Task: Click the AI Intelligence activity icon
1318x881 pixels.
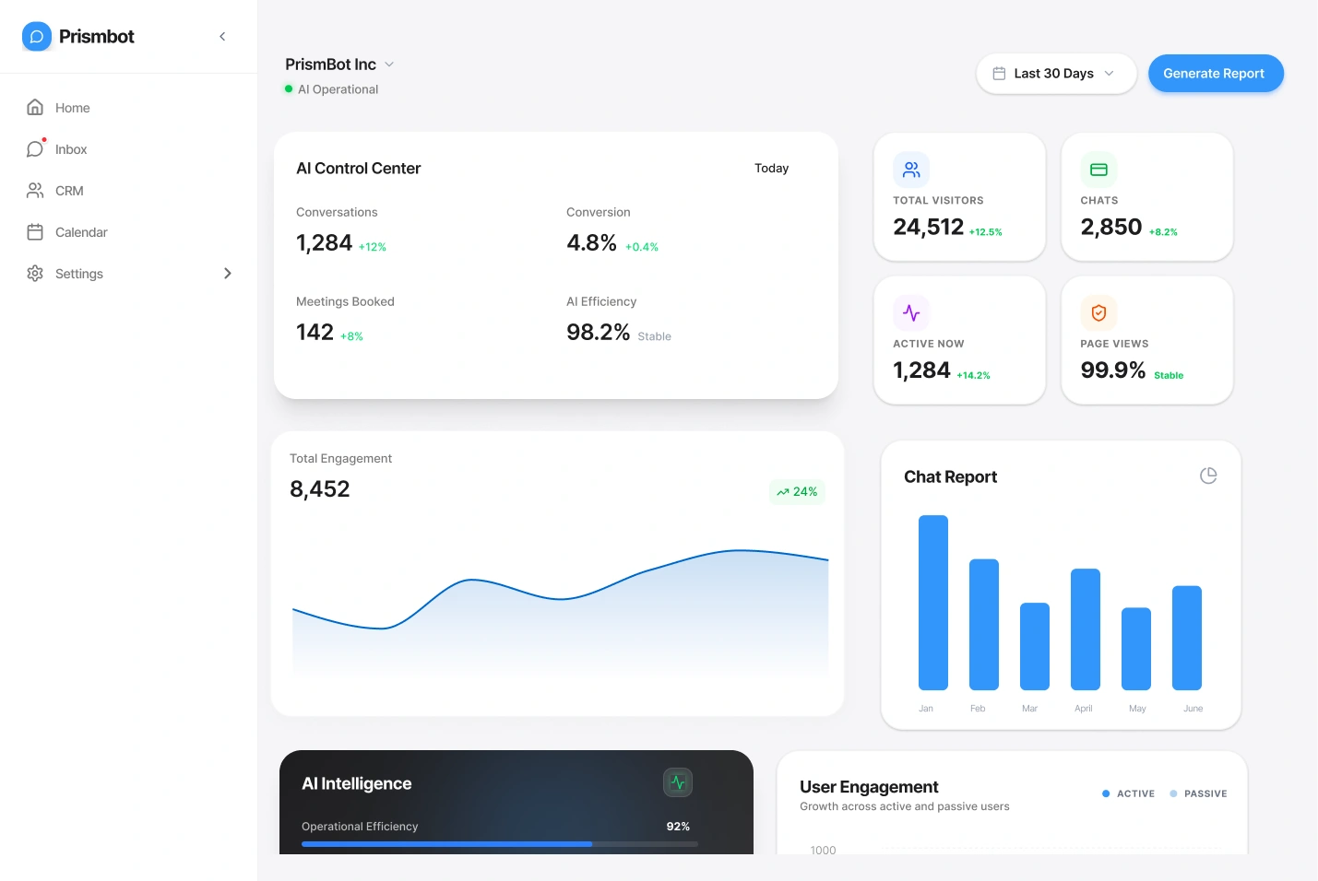Action: 678,782
